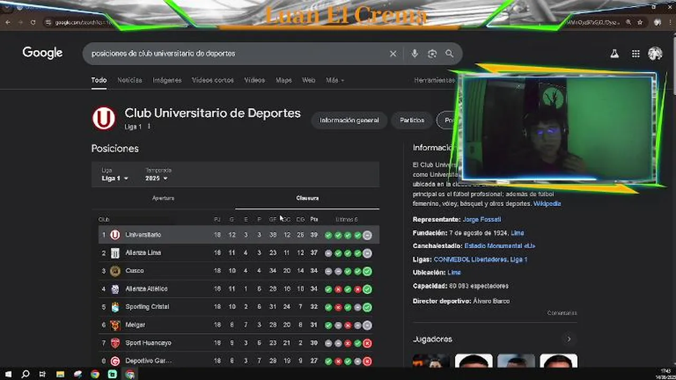Screen dimensions: 676x380
Task: Open the Videos cortos tab
Action: (x=213, y=80)
